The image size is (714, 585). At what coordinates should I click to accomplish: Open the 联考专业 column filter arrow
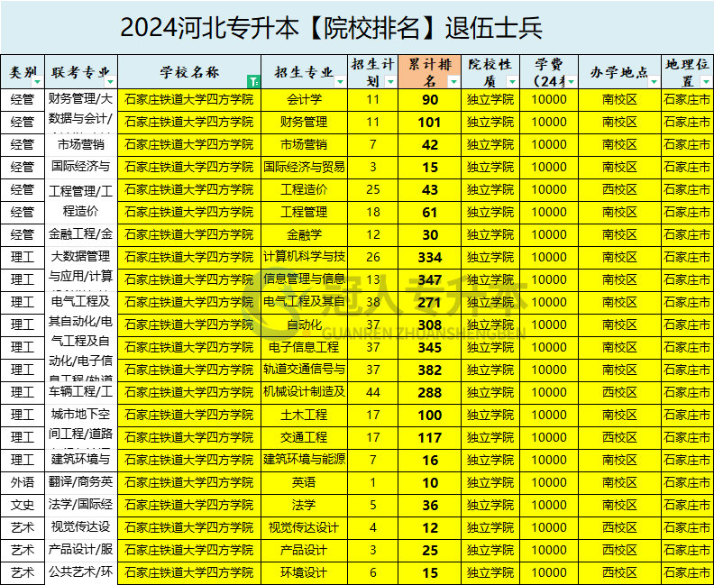click(x=112, y=81)
